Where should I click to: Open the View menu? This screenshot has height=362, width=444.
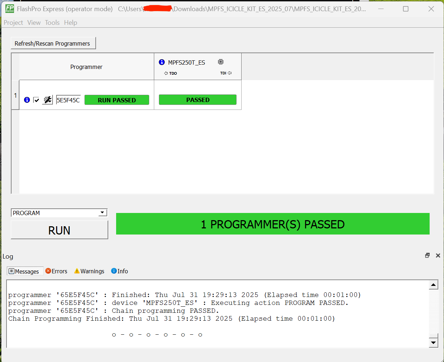[34, 23]
